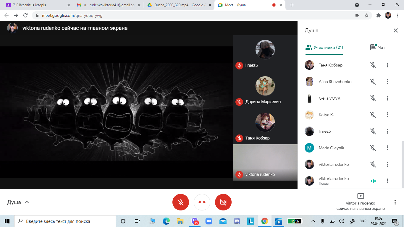
Task: Open a new browser tab
Action: [292, 5]
